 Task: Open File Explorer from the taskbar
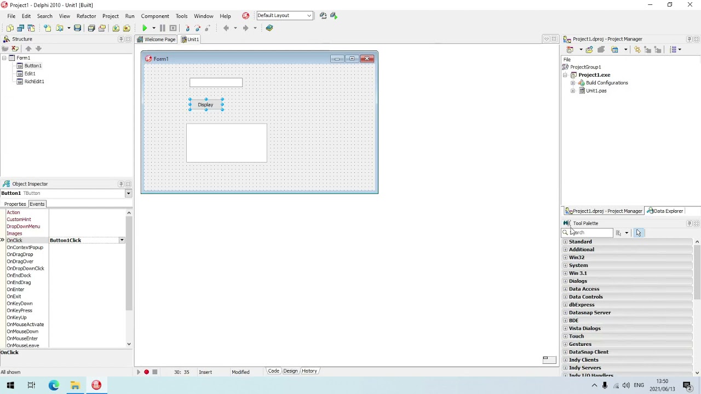[75, 385]
